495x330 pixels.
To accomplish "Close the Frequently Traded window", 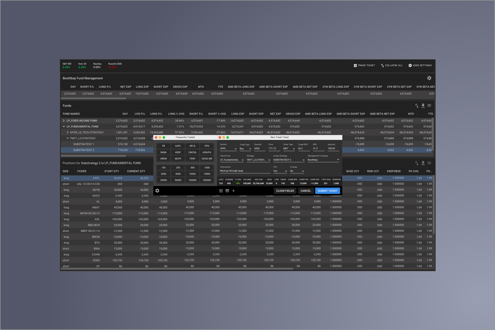I will click(x=156, y=137).
